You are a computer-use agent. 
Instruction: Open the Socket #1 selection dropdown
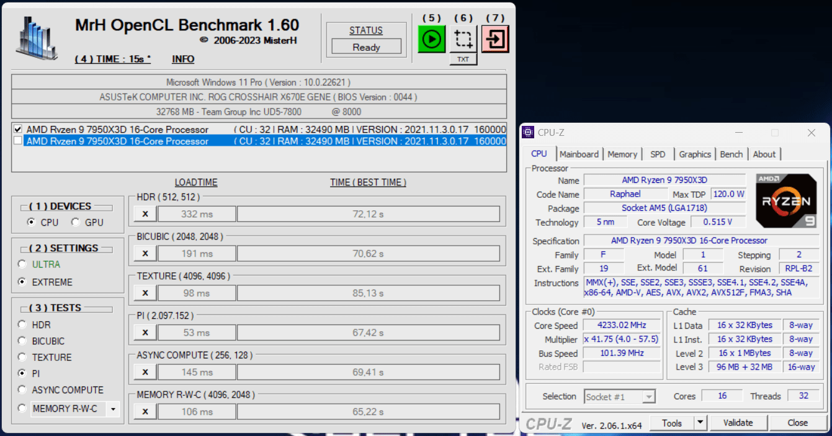click(649, 396)
